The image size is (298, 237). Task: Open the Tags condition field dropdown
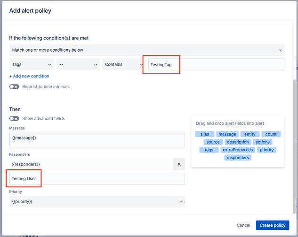[31, 64]
